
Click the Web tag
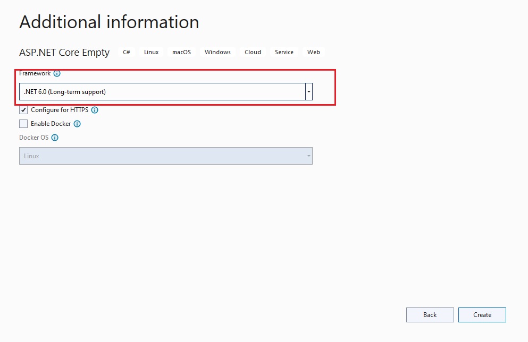(x=314, y=52)
